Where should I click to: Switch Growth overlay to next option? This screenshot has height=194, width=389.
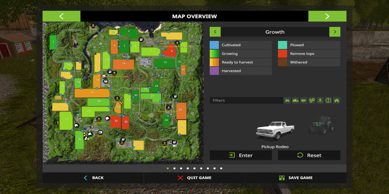pos(335,32)
